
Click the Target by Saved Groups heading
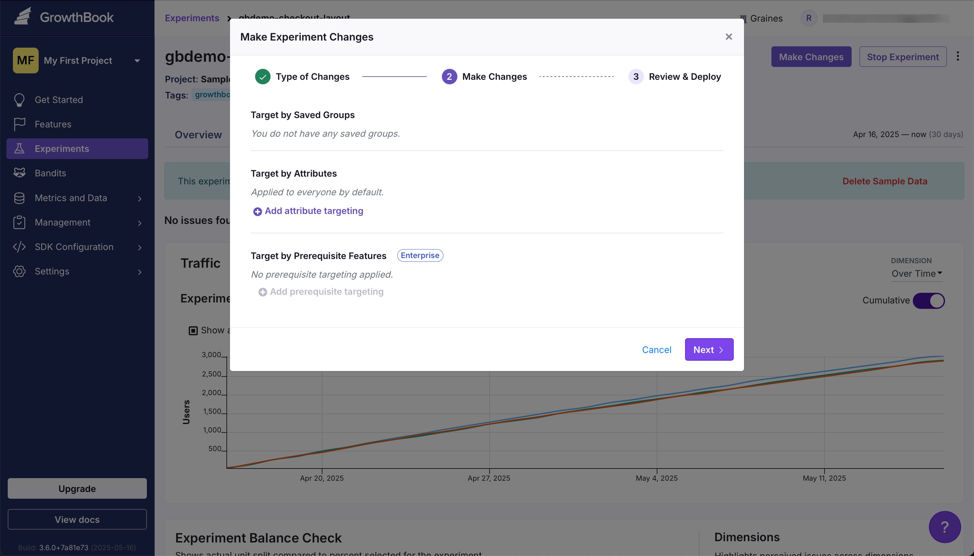[x=302, y=115]
